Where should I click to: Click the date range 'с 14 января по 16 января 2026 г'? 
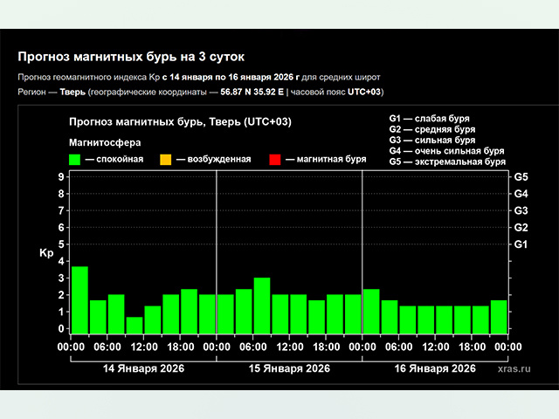pos(231,77)
